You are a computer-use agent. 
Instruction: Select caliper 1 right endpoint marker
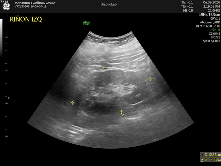[x=150, y=79]
